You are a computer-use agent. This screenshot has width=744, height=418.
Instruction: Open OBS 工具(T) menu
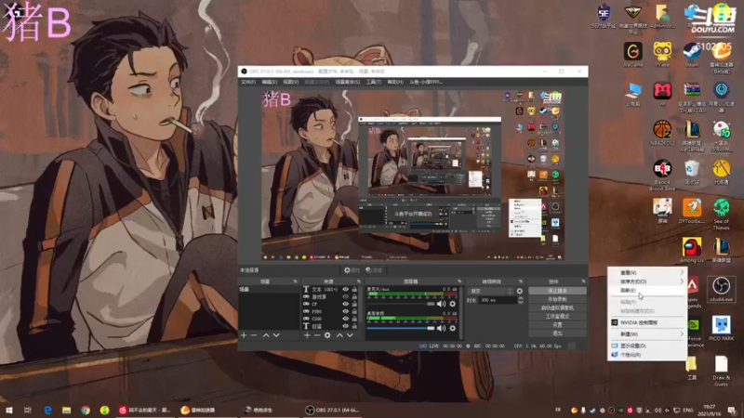(374, 82)
